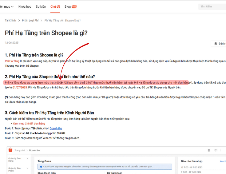Click the Báo cáo thu nhập heading
The height and width of the screenshot is (174, 226).
(192, 161)
